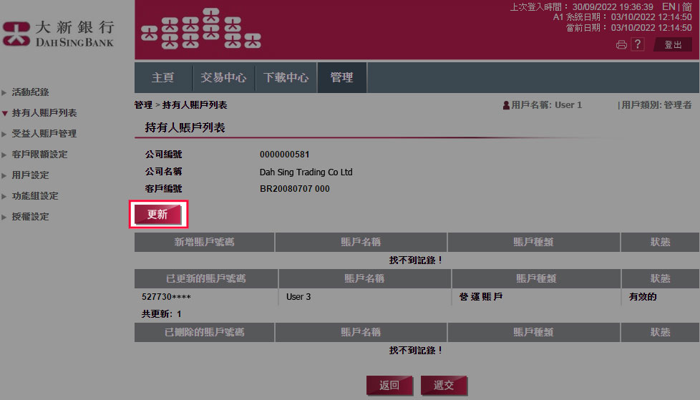Viewport: 700px width, 400px height.
Task: Open the 主頁 tab
Action: (x=163, y=78)
